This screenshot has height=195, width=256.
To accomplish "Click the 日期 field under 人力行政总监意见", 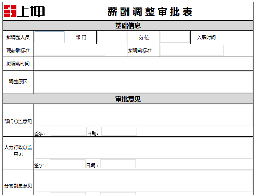I will [118, 164].
